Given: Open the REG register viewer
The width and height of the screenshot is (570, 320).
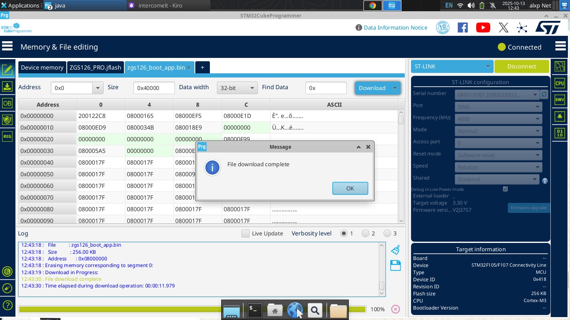Looking at the screenshot, I should (x=7, y=136).
